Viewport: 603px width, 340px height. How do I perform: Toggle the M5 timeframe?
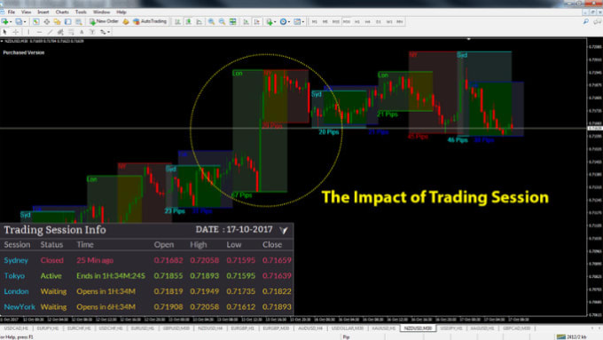pos(325,22)
